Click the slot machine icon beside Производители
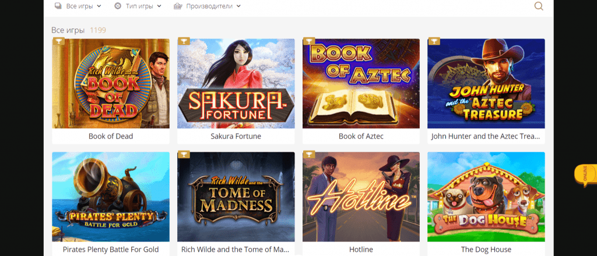597x256 pixels. pos(177,6)
